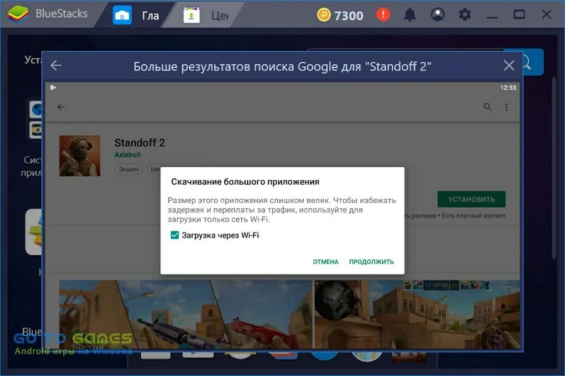This screenshot has width=565, height=376.
Task: Open BlueStacks settings gear
Action: point(465,15)
